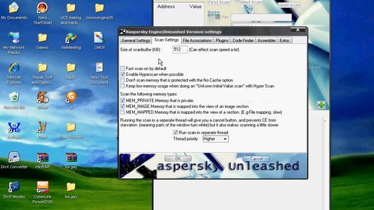Enable MEM_MAPPED memory type checkbox
Image resolution: width=374 pixels, height=210 pixels.
click(123, 112)
